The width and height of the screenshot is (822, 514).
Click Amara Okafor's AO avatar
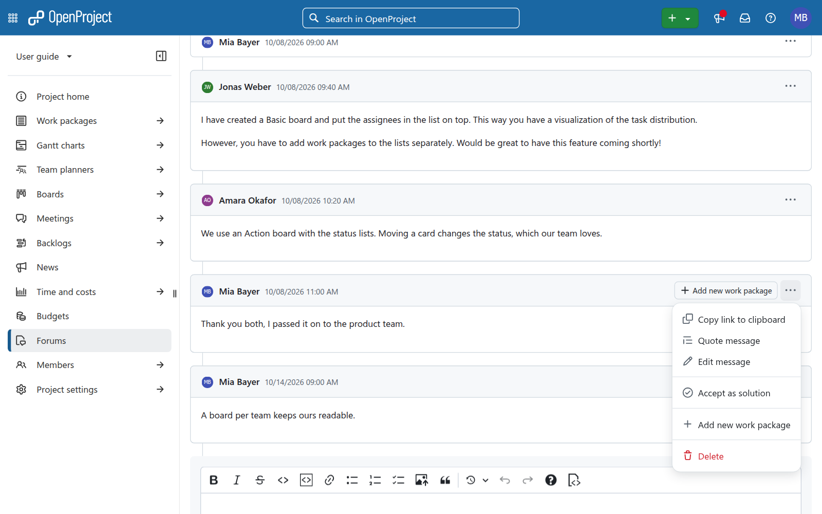click(208, 200)
